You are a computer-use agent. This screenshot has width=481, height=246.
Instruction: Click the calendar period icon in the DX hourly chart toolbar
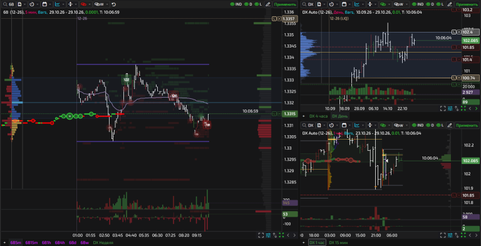click(344, 125)
